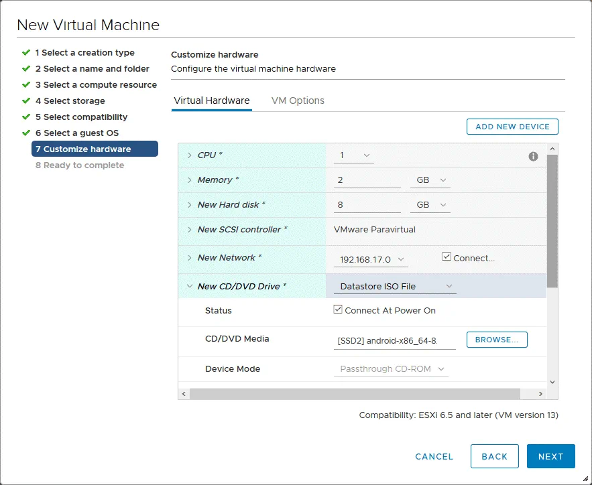Open the Datastore ISO File dropdown
This screenshot has height=485, width=592.
pyautogui.click(x=395, y=287)
